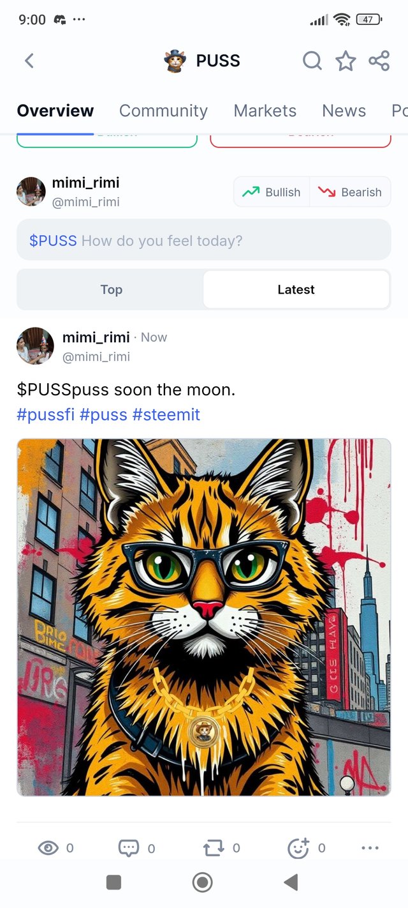Open the post's three-dot menu
The image size is (408, 908).
370,848
